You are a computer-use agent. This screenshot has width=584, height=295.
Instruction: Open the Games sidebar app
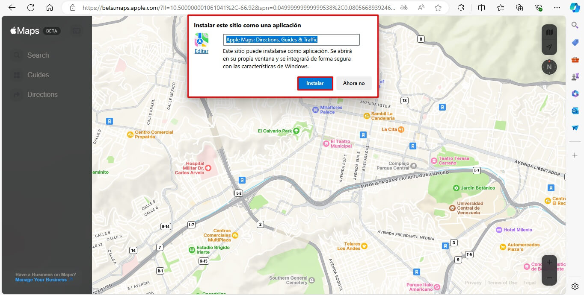pyautogui.click(x=575, y=76)
